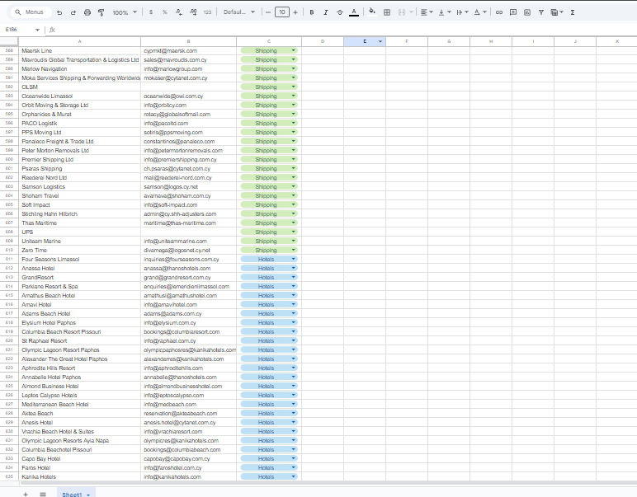Click the Print icon

(87, 12)
